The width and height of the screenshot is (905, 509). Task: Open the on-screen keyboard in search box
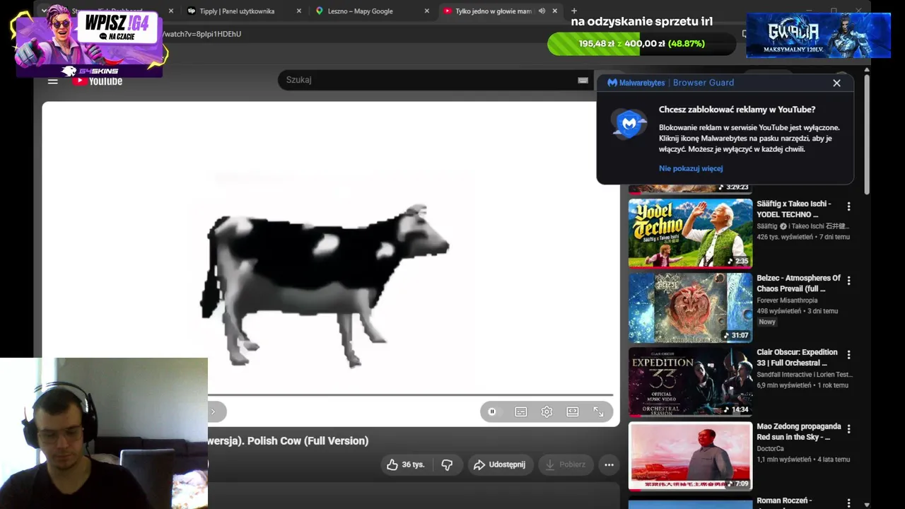pyautogui.click(x=583, y=80)
